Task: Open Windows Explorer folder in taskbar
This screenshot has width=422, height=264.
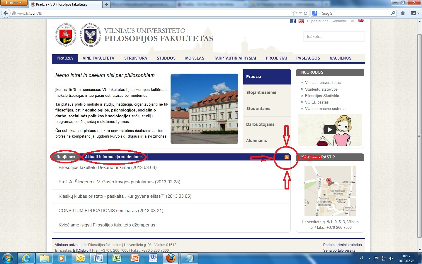Action: click(44, 258)
